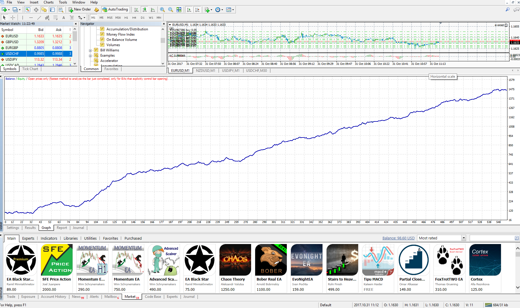Viewport: 520px width, 308px height.
Task: Click the Market products scroll-down arrow
Action: (x=518, y=287)
